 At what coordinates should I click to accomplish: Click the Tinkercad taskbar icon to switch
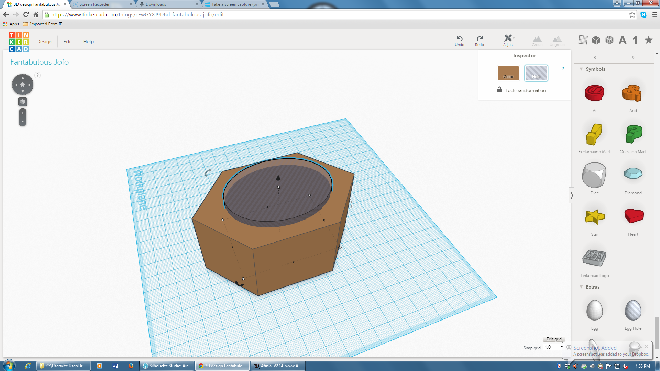224,366
